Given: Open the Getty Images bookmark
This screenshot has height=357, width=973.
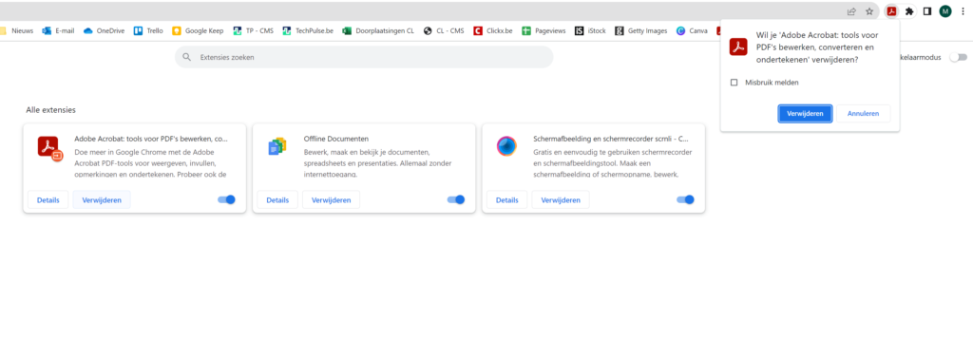Looking at the screenshot, I should 641,30.
